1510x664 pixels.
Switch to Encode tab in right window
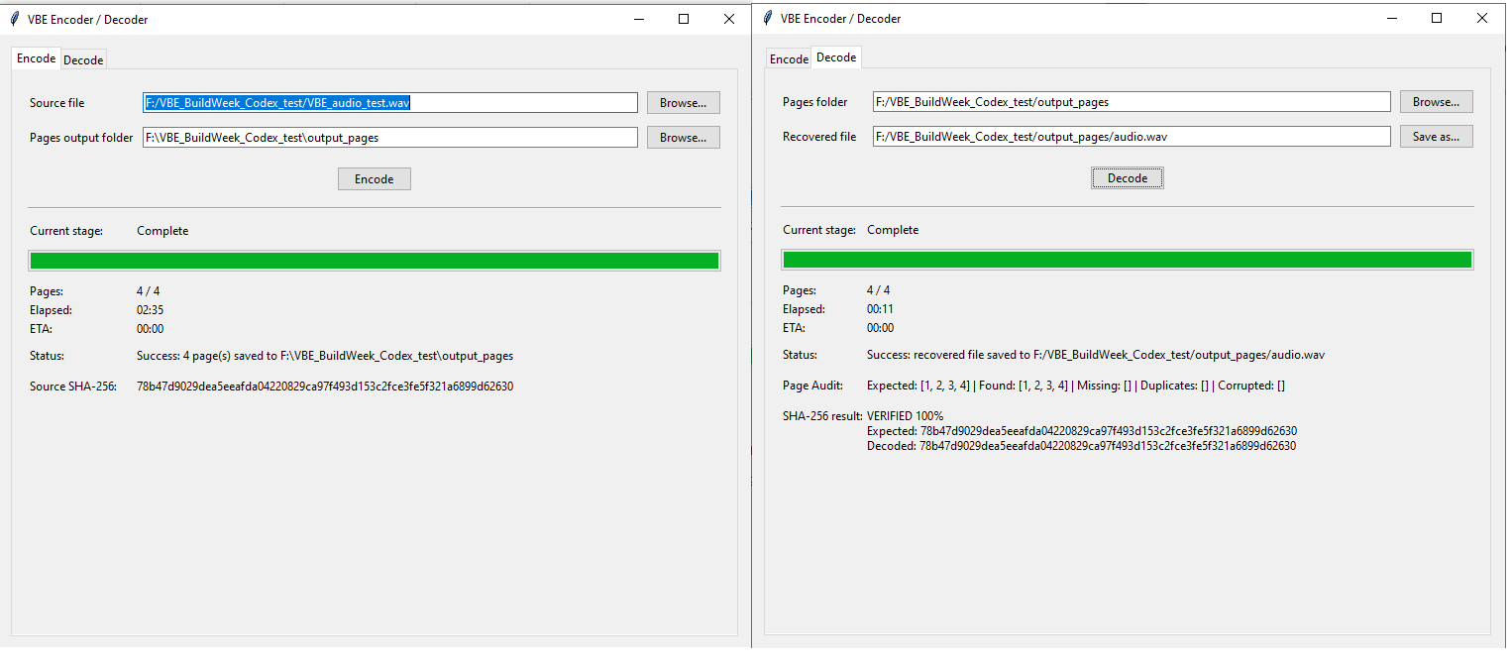(x=790, y=59)
